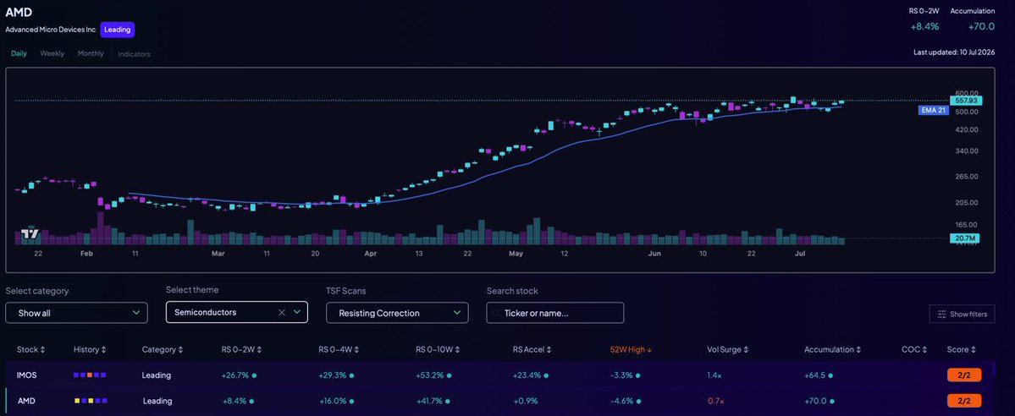The image size is (1015, 416).
Task: Click AMD 52W High value -4.6%
Action: 621,401
